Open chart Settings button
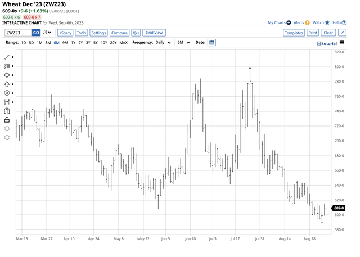 98,33
